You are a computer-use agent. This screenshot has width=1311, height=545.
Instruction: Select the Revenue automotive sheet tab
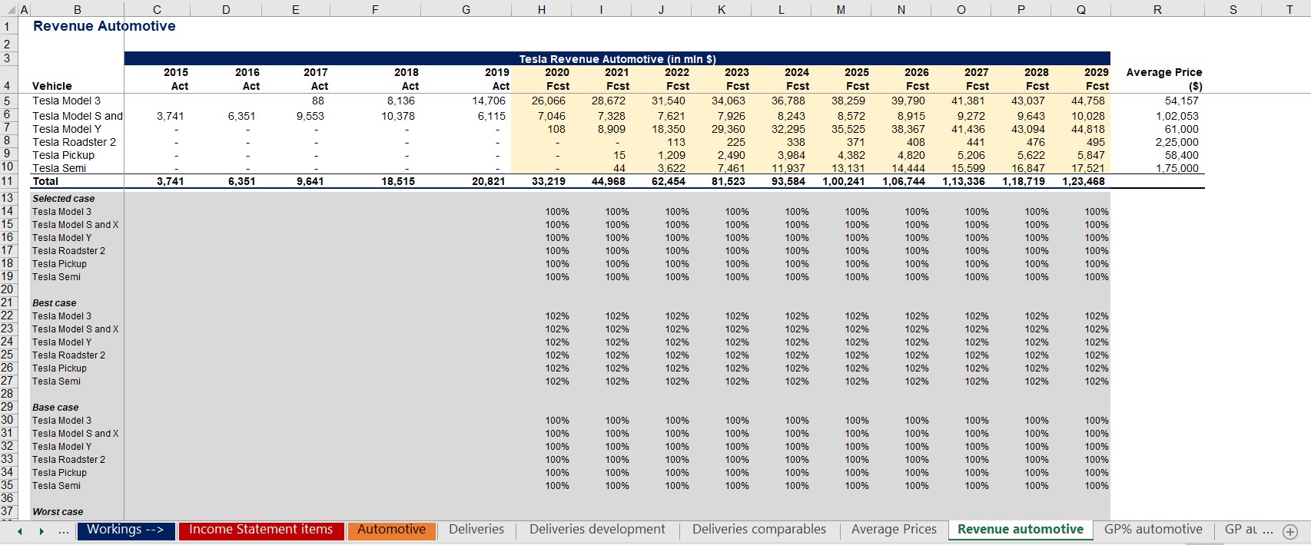[1021, 530]
